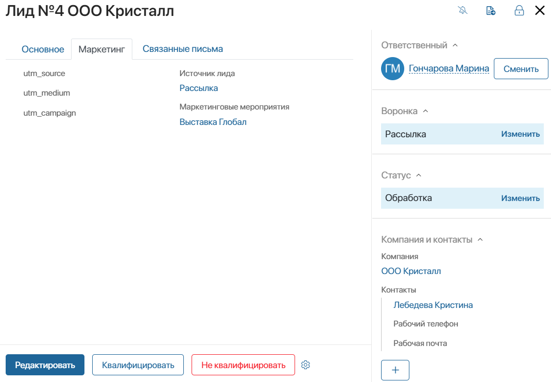The height and width of the screenshot is (382, 551).
Task: Switch to the Основное tab
Action: (x=43, y=49)
